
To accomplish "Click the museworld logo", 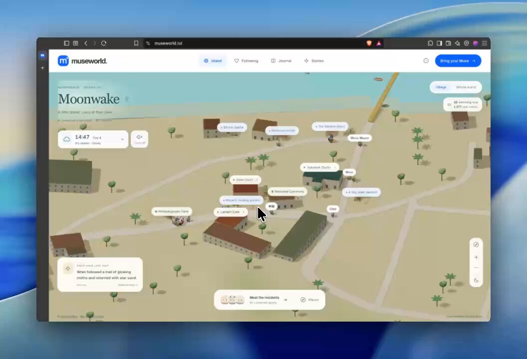I will click(x=82, y=61).
